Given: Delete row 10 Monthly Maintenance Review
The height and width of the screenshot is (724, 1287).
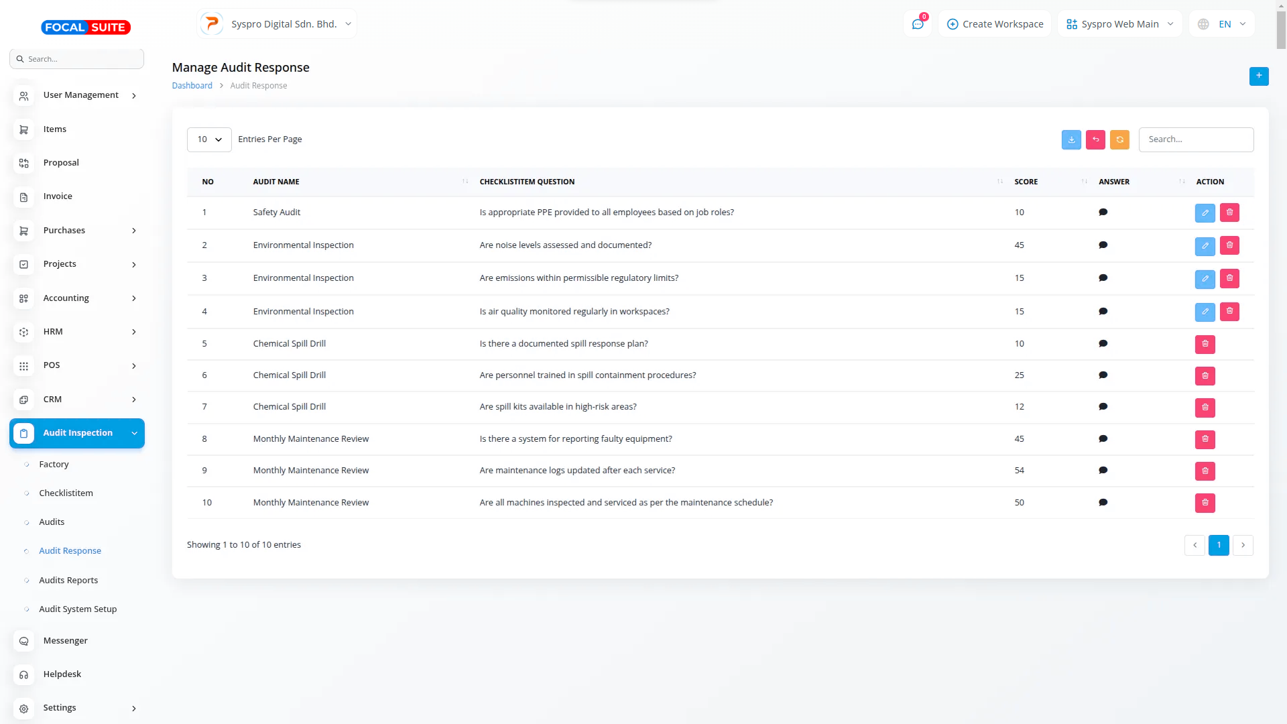Looking at the screenshot, I should pyautogui.click(x=1205, y=503).
